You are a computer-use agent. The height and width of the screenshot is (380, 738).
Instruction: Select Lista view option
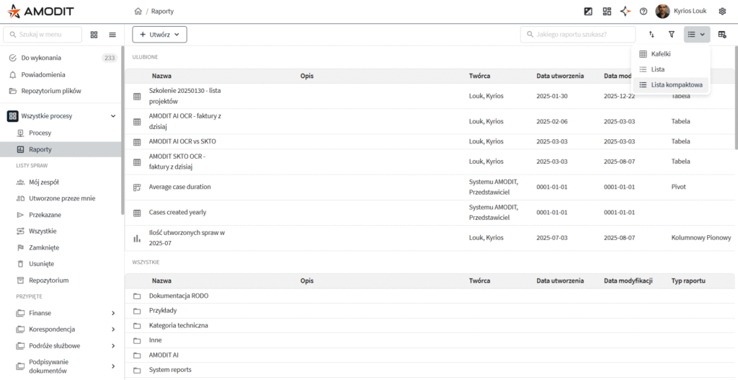coord(657,69)
